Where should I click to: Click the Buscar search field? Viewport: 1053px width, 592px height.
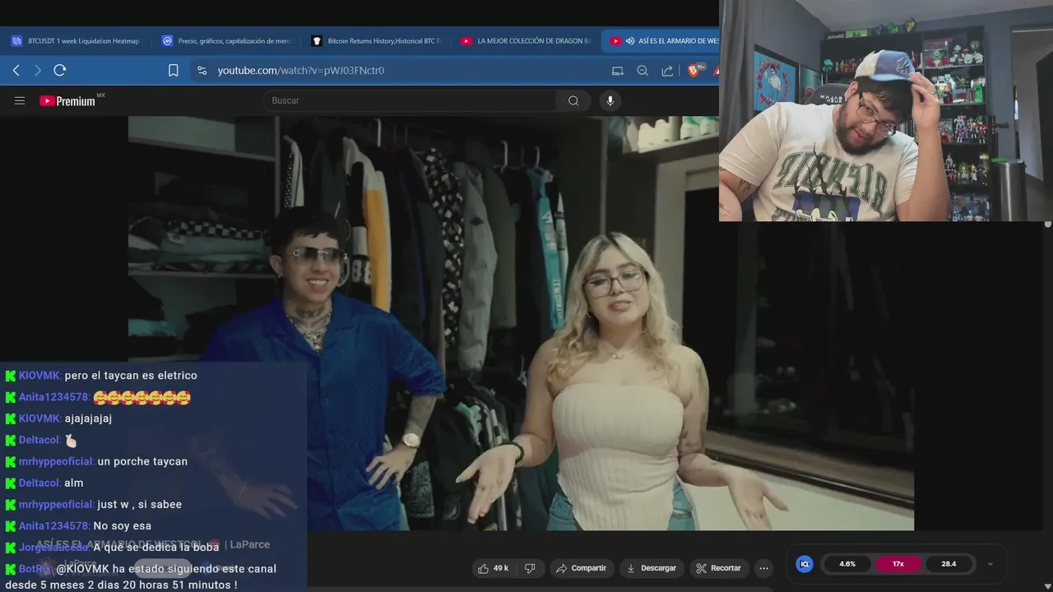click(410, 101)
